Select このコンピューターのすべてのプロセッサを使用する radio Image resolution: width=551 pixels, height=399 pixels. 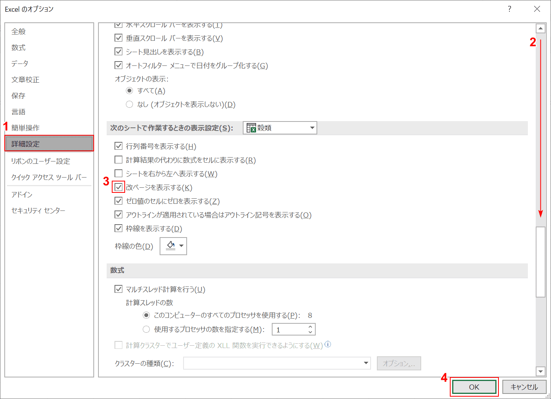(146, 315)
